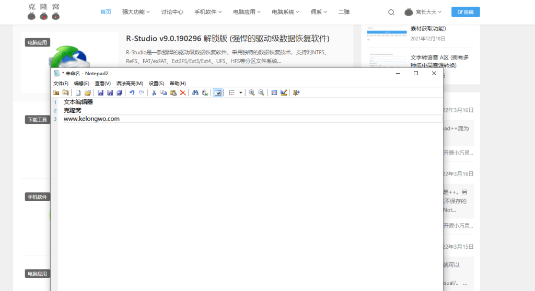Open 讨论中心 in the website nav
The width and height of the screenshot is (535, 291).
(x=172, y=12)
